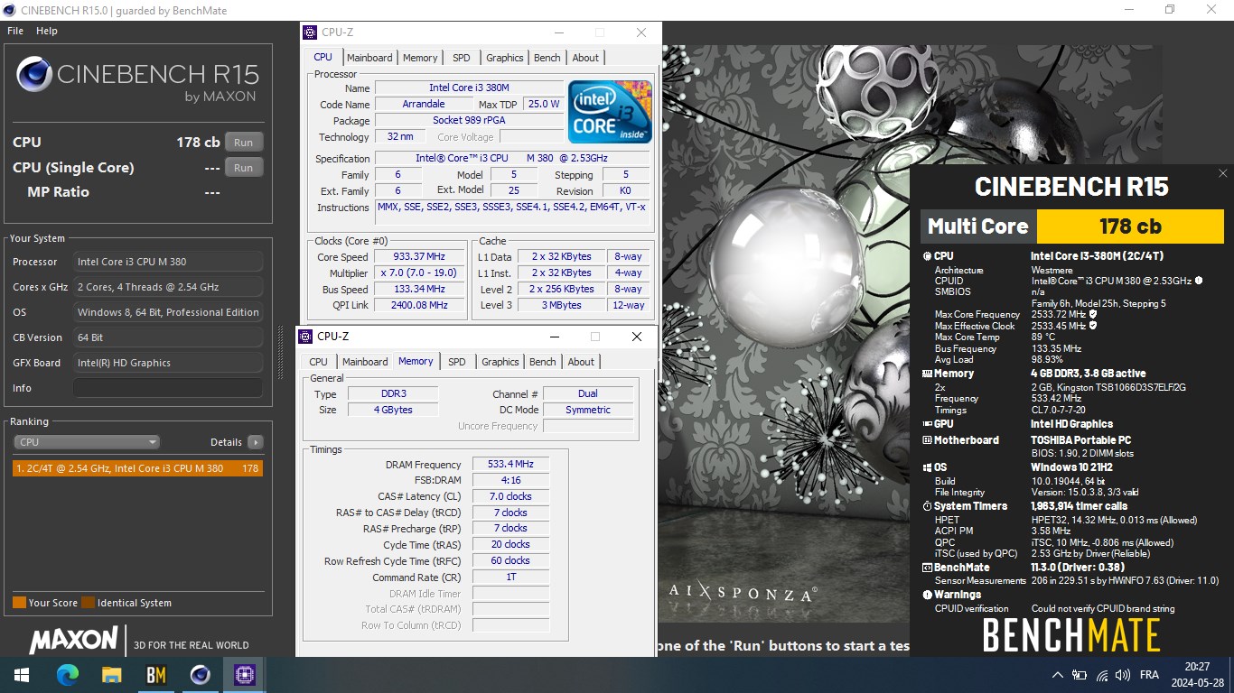This screenshot has width=1234, height=693.
Task: Open the File menu in Cinebench
Action: click(x=15, y=31)
